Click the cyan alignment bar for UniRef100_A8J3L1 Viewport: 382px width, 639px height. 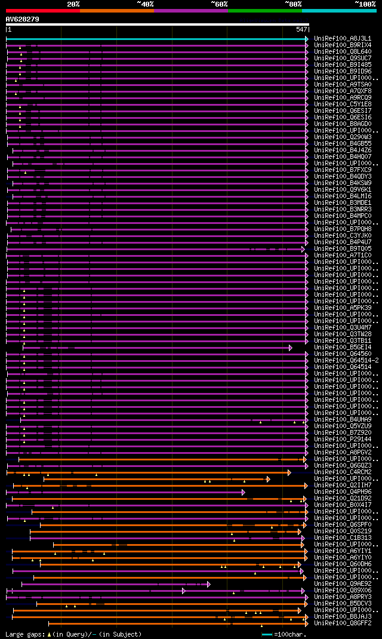pyautogui.click(x=157, y=39)
